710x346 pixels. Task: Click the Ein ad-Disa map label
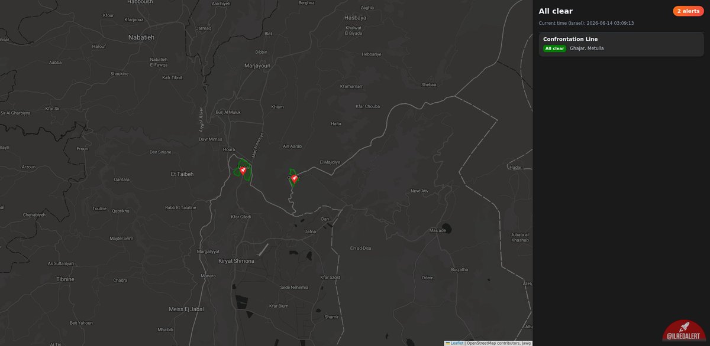click(361, 248)
